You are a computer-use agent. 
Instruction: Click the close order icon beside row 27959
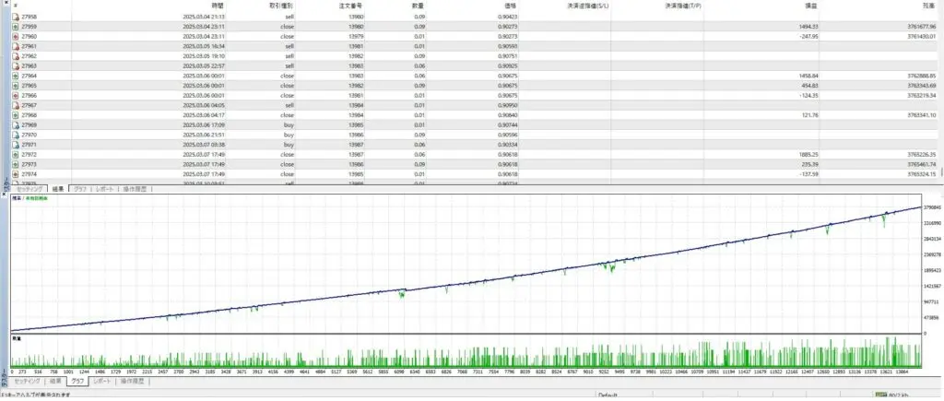pos(15,27)
